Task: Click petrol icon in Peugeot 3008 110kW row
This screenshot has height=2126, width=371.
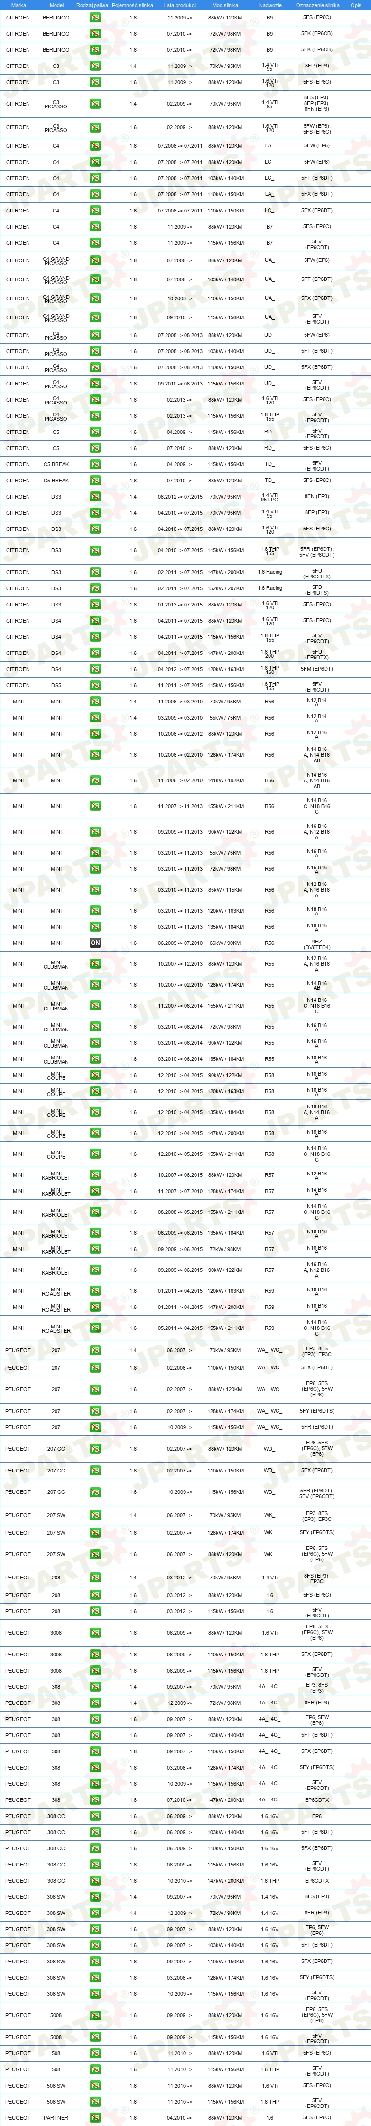Action: [x=96, y=1655]
